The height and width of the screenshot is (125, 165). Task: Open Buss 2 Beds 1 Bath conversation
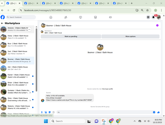[x=17, y=45]
